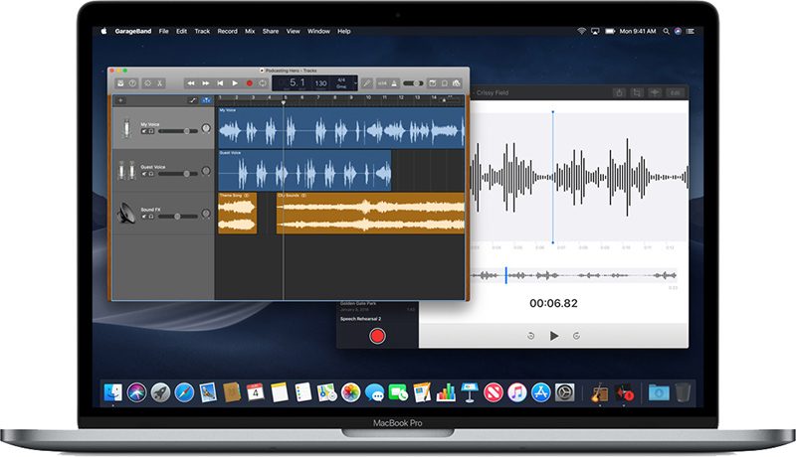
Task: Open the Track menu
Action: pos(202,32)
